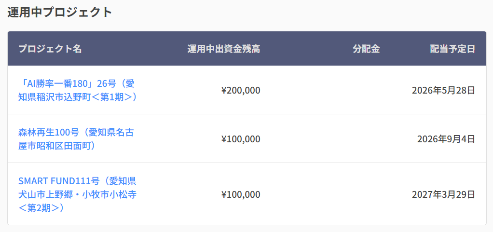Select the ¥100,000 amount in SMART FUND111号 row
The image size is (493, 232).
(x=241, y=194)
